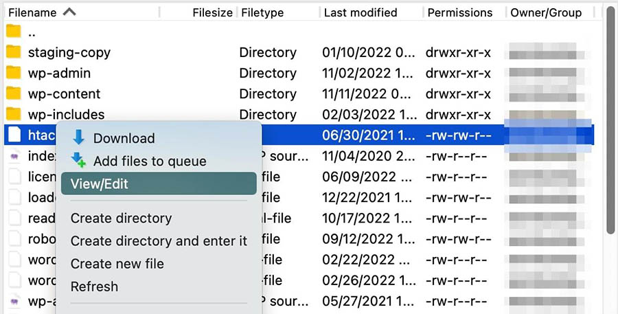Sort by the Filesize column header
Viewport: 618px width, 314px height.
pos(213,12)
